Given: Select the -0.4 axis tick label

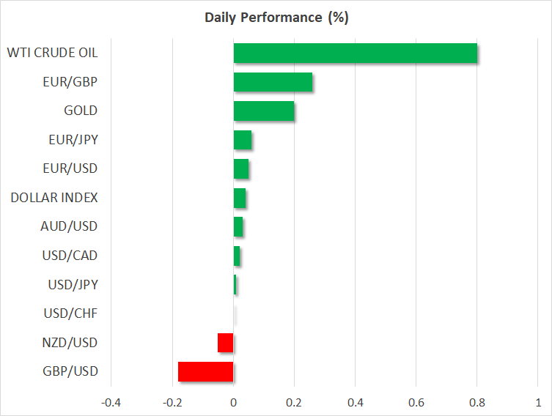Looking at the screenshot, I should click(111, 402).
